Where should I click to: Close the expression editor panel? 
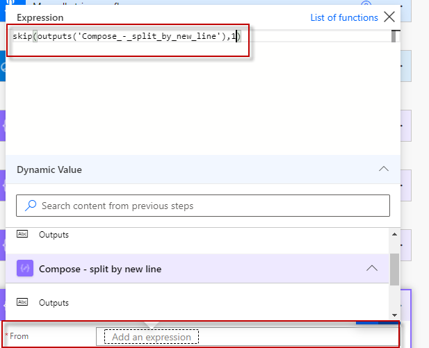coord(389,17)
